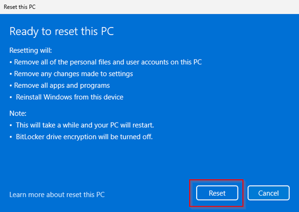
Task: Click the Reset button
Action: 217,193
